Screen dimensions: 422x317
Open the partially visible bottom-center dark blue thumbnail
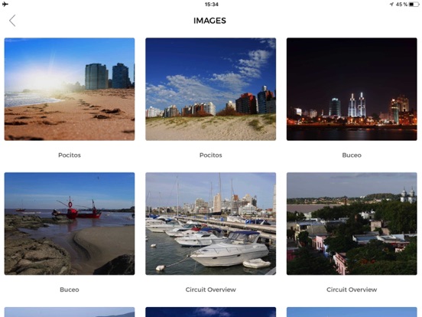[210, 312]
